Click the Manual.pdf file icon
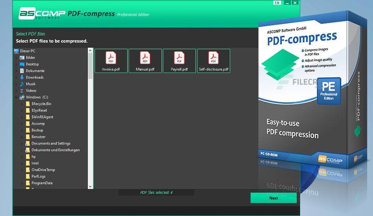Image resolution: width=373 pixels, height=216 pixels. pos(145,58)
